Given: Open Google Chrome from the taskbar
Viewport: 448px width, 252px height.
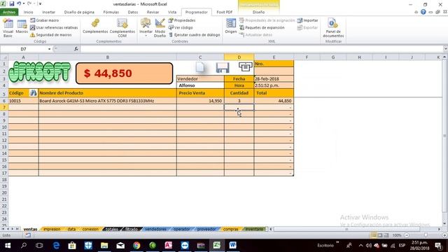Looking at the screenshot, I should (136, 245).
